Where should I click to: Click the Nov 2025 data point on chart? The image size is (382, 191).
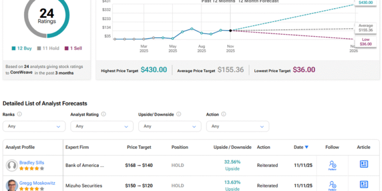tap(230, 31)
